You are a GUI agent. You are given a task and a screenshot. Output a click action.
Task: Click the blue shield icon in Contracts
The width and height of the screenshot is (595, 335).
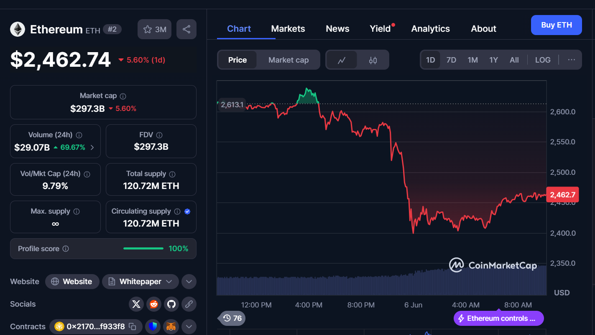pos(153,327)
